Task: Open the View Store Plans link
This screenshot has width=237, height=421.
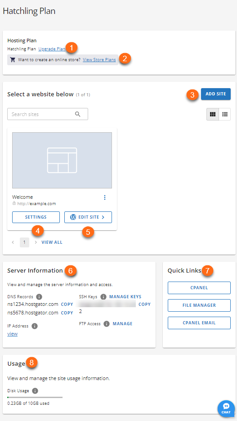Action: pyautogui.click(x=99, y=60)
